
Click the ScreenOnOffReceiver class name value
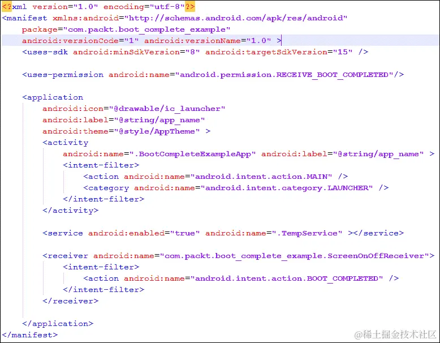tap(294, 256)
